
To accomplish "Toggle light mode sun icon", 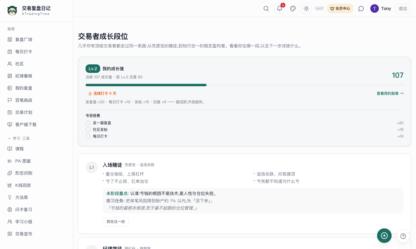I will point(306,9).
